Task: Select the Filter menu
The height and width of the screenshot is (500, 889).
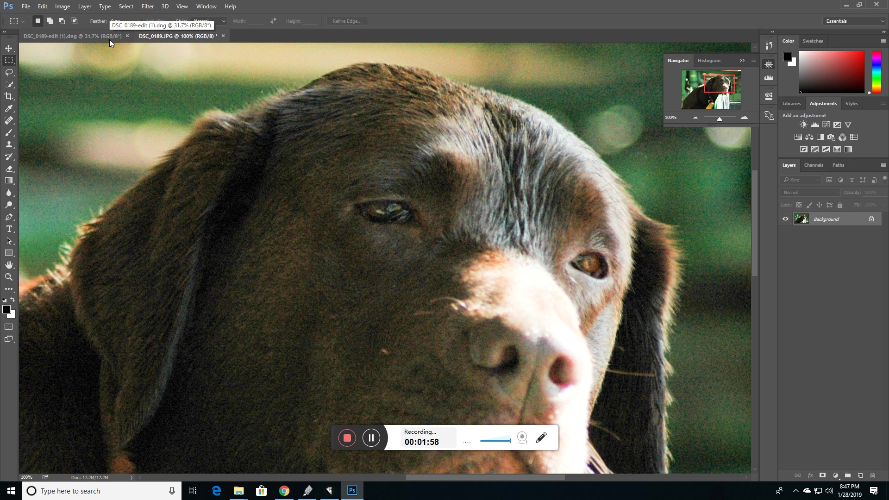Action: [x=147, y=6]
